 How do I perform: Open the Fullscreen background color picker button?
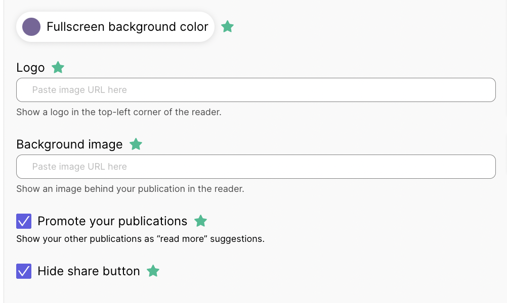(x=115, y=27)
